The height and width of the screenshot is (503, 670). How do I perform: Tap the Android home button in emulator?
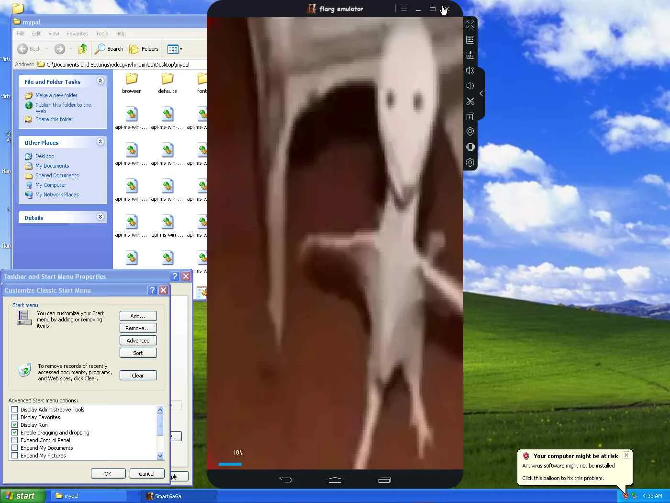click(x=335, y=480)
